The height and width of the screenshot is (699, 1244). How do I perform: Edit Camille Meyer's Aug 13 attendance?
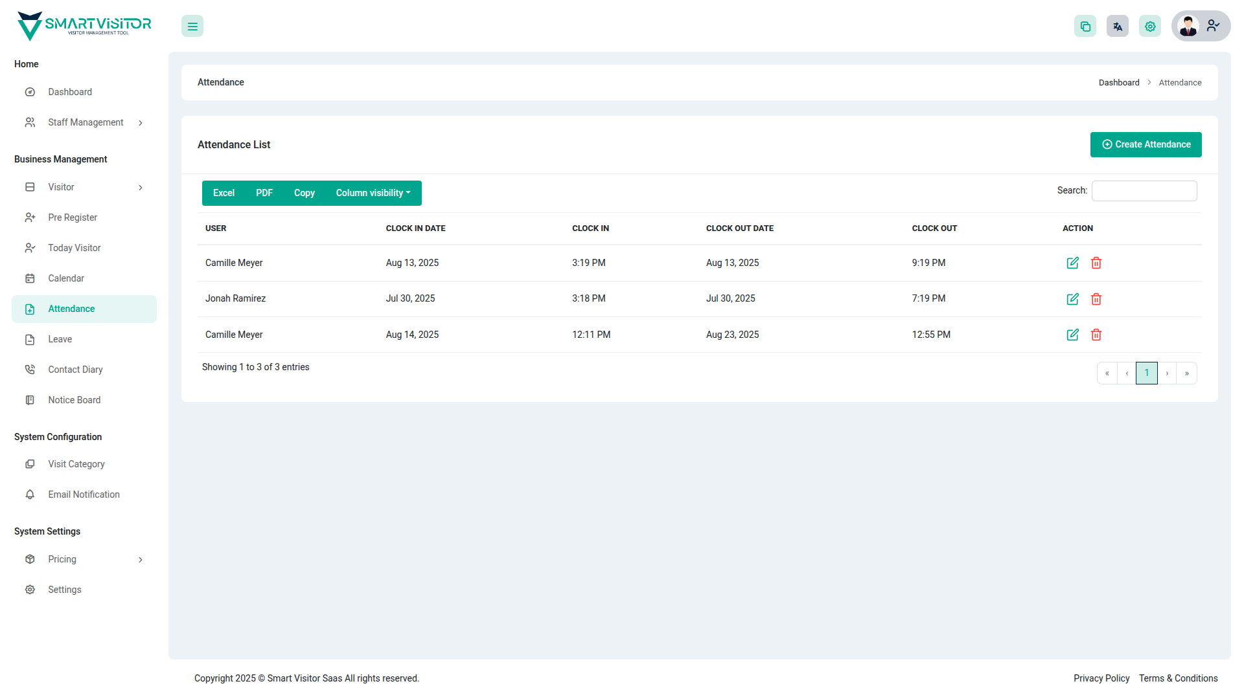point(1072,263)
